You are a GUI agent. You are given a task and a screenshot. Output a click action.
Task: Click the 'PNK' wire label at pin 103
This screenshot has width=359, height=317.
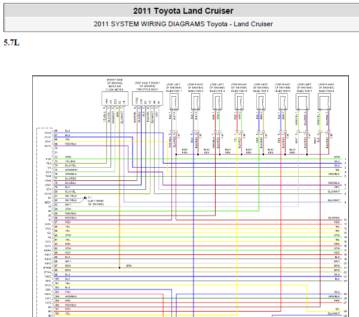pyautogui.click(x=67, y=292)
